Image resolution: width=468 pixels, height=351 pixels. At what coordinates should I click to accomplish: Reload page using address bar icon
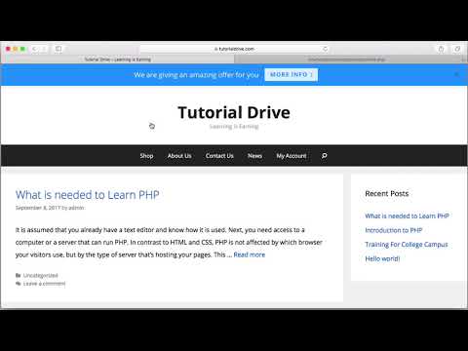point(325,49)
